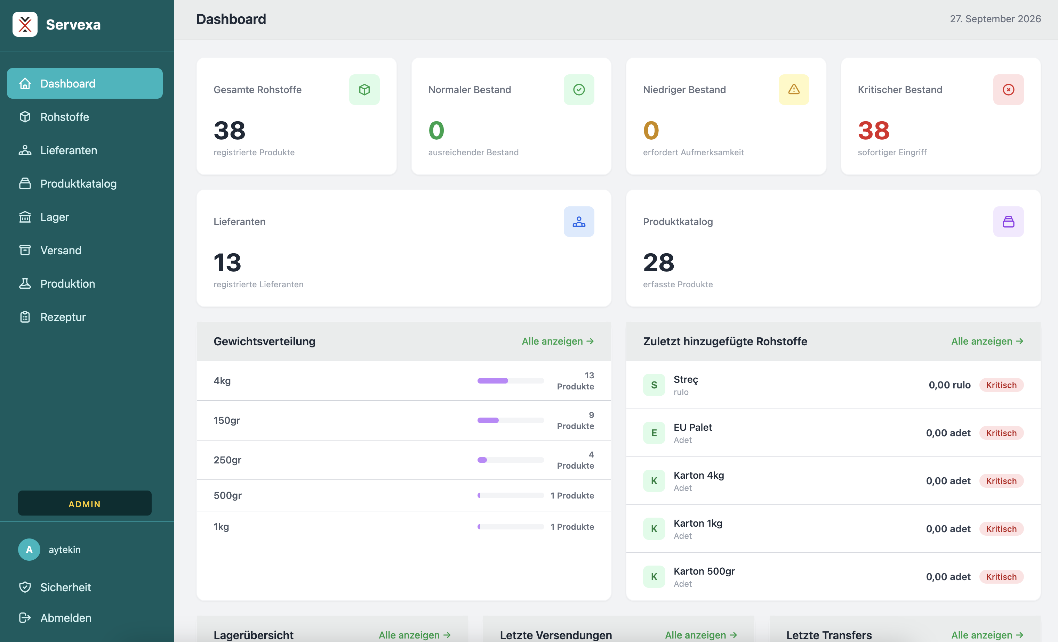Click the Lieferanten card people icon
1058x642 pixels.
coord(579,222)
